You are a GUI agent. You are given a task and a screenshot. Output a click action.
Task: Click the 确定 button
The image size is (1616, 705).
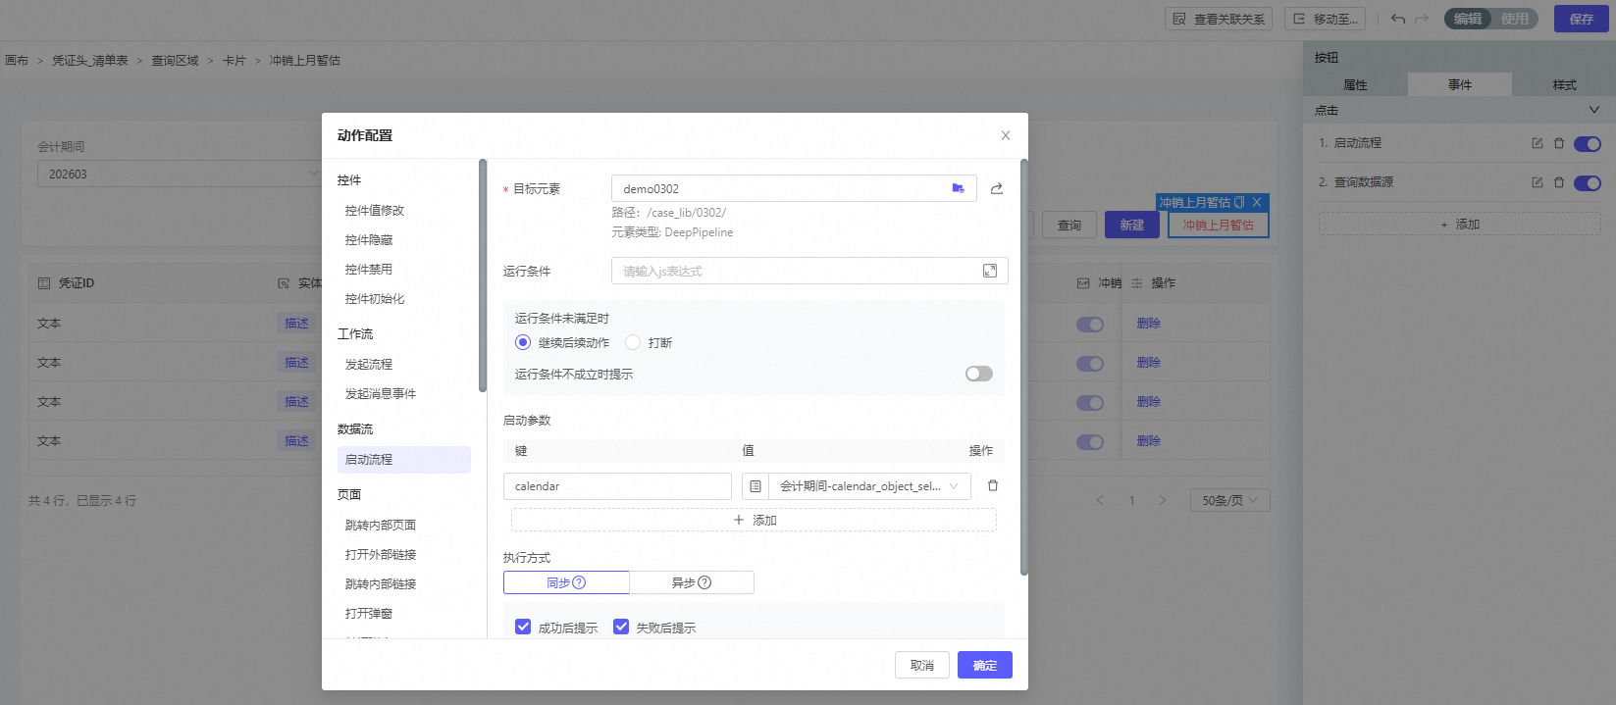pos(984,665)
